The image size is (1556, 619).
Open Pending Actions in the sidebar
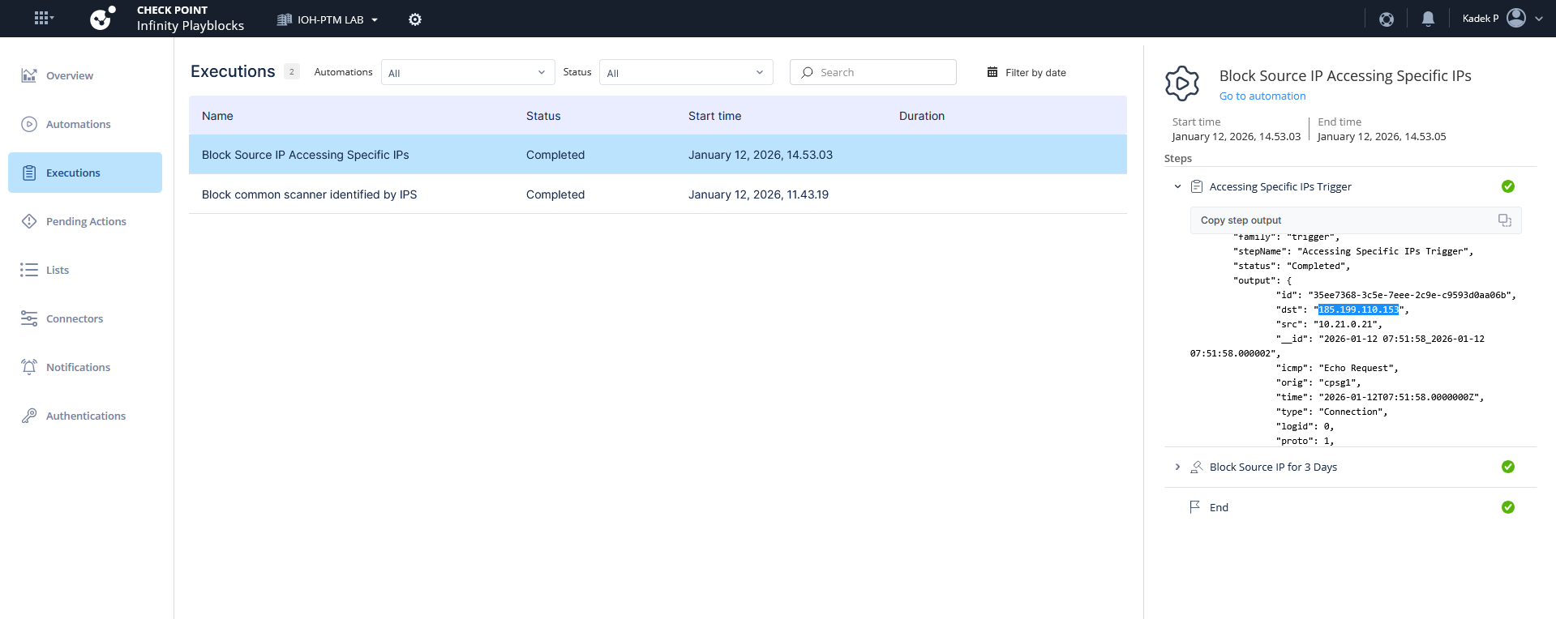(x=86, y=221)
